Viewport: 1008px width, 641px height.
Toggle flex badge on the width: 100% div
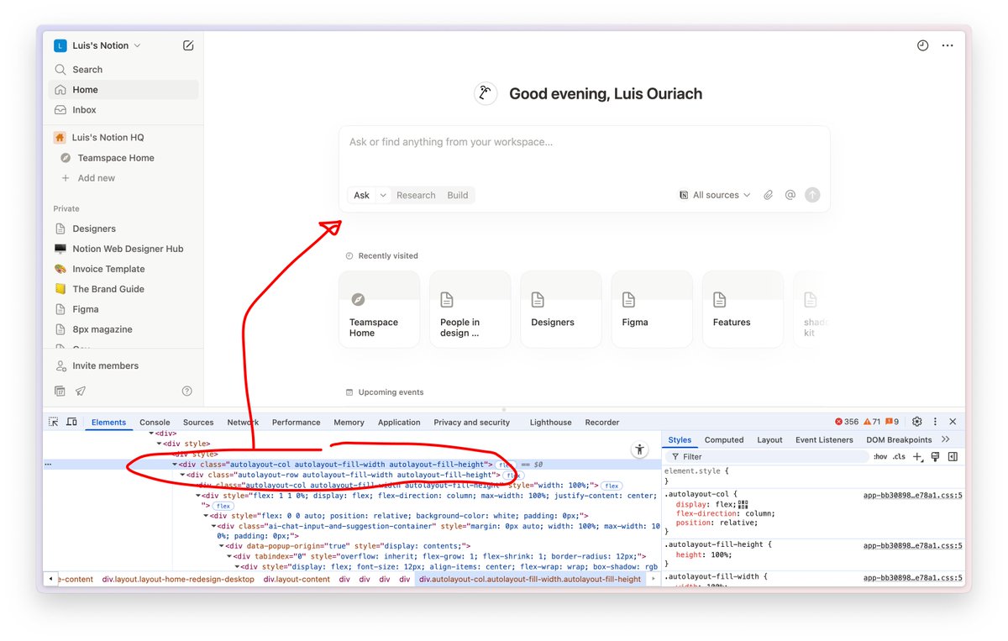coord(611,486)
